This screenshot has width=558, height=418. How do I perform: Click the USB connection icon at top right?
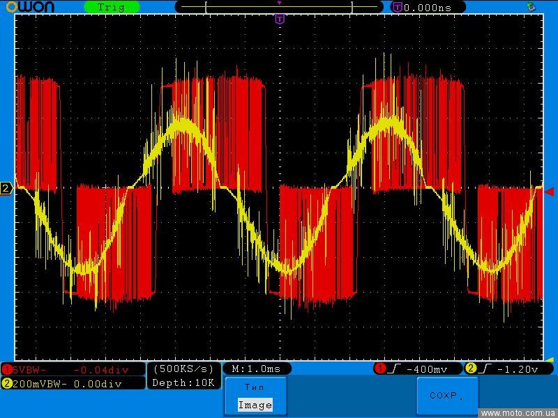click(531, 7)
